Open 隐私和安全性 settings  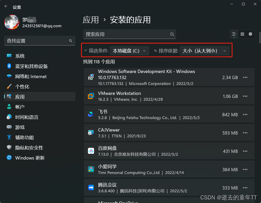(40, 148)
